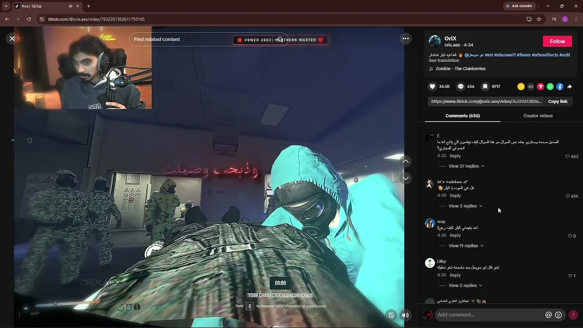Like l.llkp's comment
The width and height of the screenshot is (583, 328).
(570, 276)
